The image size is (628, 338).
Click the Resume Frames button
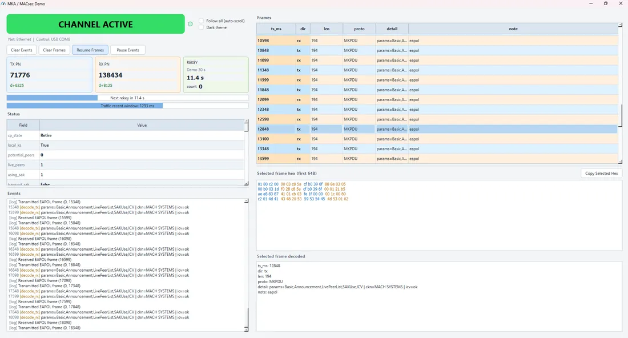[90, 50]
